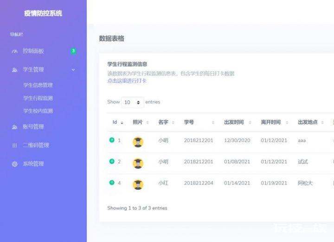The width and height of the screenshot is (334, 242).
Task: Click the green badge on 控制面板
Action: coord(73,51)
